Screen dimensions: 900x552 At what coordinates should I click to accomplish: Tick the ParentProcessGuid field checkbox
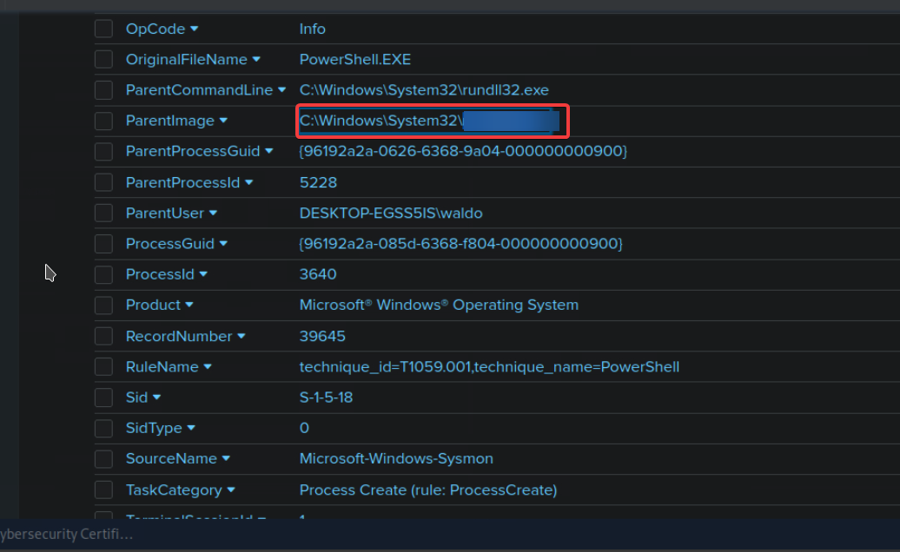tap(103, 151)
